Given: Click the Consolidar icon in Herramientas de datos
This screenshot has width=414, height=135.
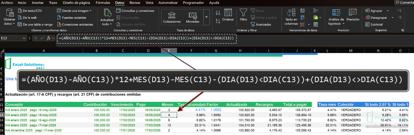Looking at the screenshot, I should point(316,11).
